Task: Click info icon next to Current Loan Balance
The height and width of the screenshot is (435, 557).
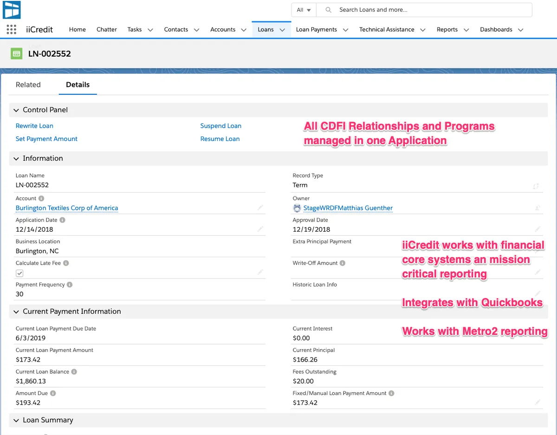Action: [x=74, y=371]
